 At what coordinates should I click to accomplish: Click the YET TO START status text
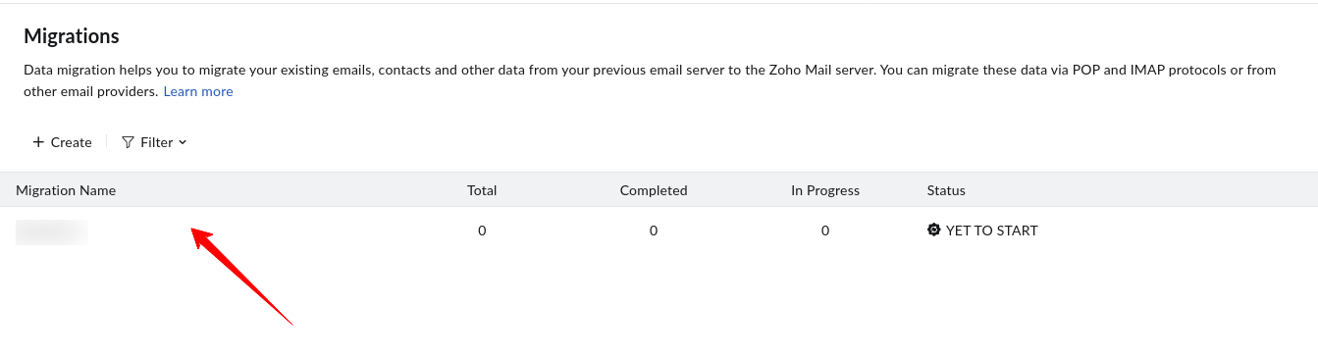[x=991, y=231]
